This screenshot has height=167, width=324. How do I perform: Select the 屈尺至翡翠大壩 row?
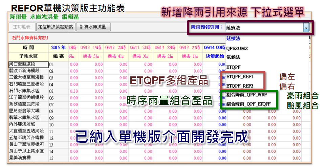pyautogui.click(x=28, y=111)
